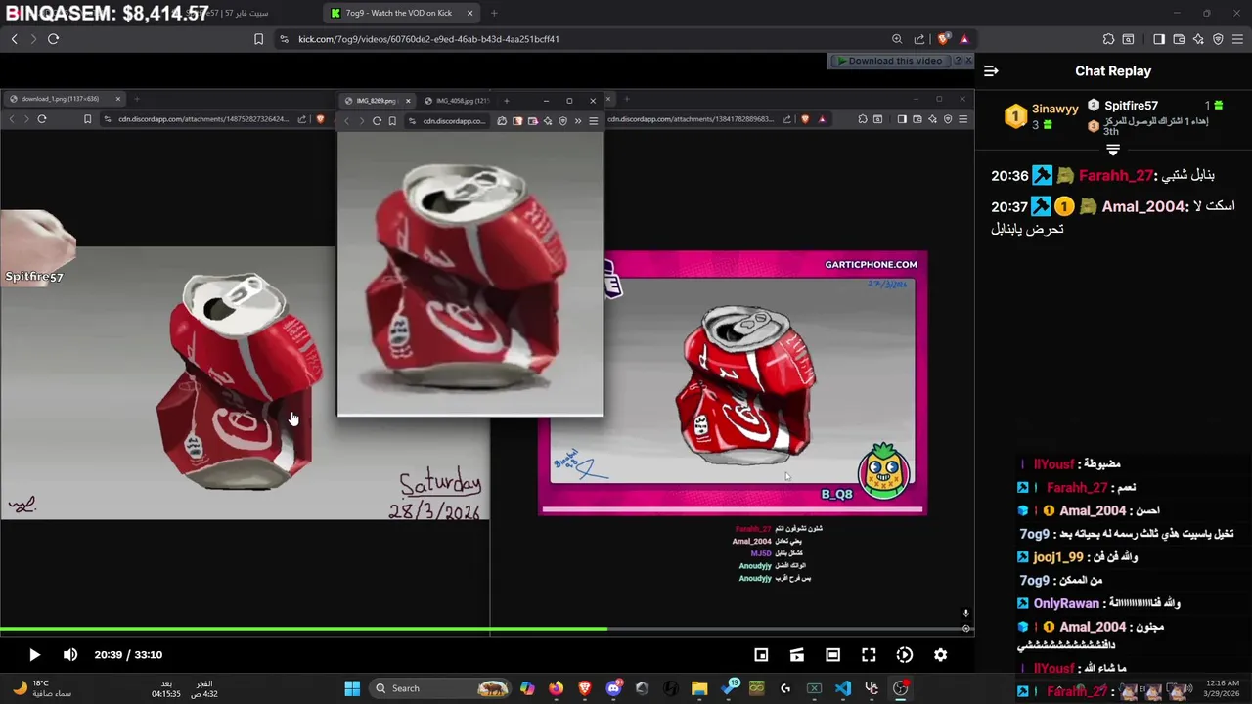Bookmark the page in the main browser
Image resolution: width=1252 pixels, height=704 pixels.
pyautogui.click(x=258, y=39)
